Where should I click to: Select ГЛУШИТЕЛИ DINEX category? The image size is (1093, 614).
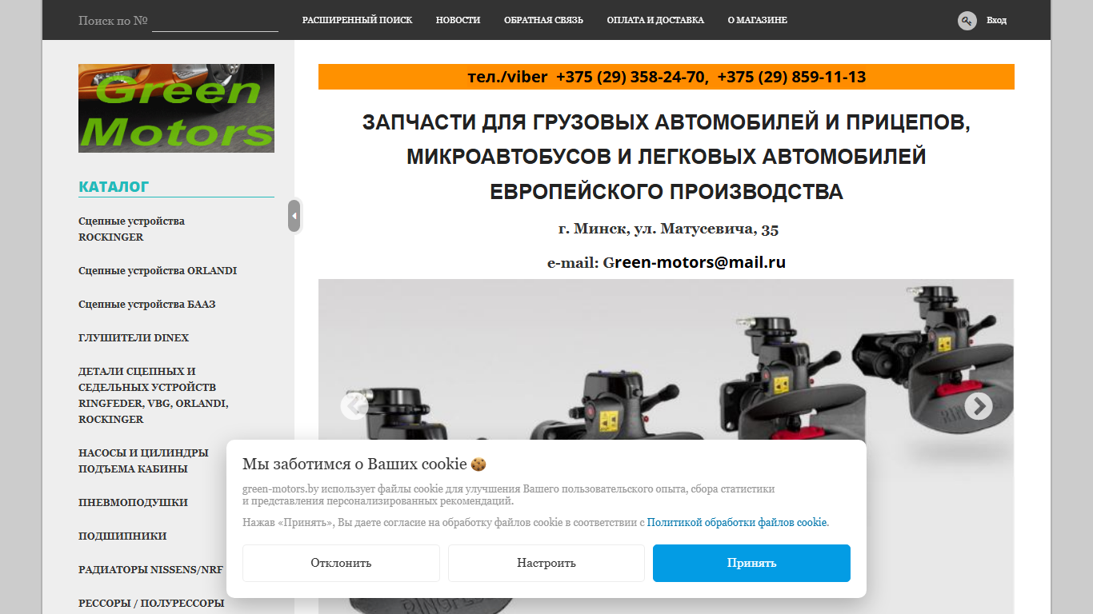134,338
